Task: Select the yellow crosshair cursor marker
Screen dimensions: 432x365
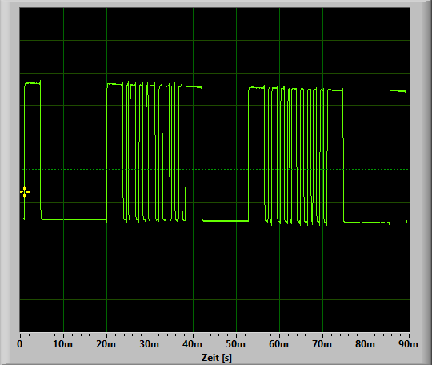Action: coord(25,191)
